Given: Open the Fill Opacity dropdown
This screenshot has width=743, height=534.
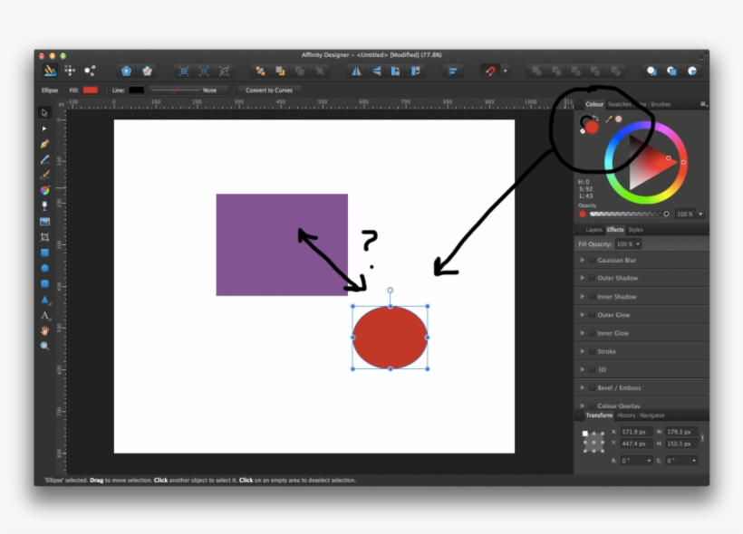Looking at the screenshot, I should coord(629,244).
